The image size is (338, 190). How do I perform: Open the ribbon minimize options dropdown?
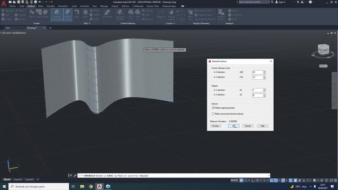[185, 6]
